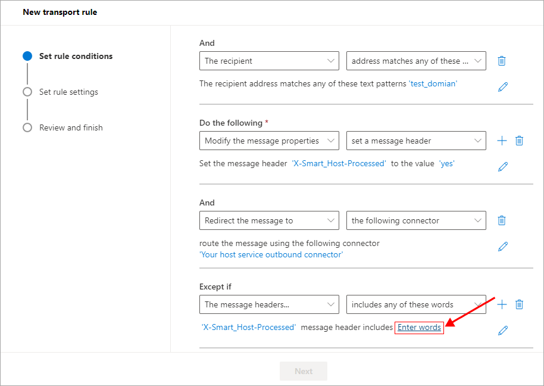Add another exception with plus icon
The width and height of the screenshot is (544, 386).
(502, 304)
